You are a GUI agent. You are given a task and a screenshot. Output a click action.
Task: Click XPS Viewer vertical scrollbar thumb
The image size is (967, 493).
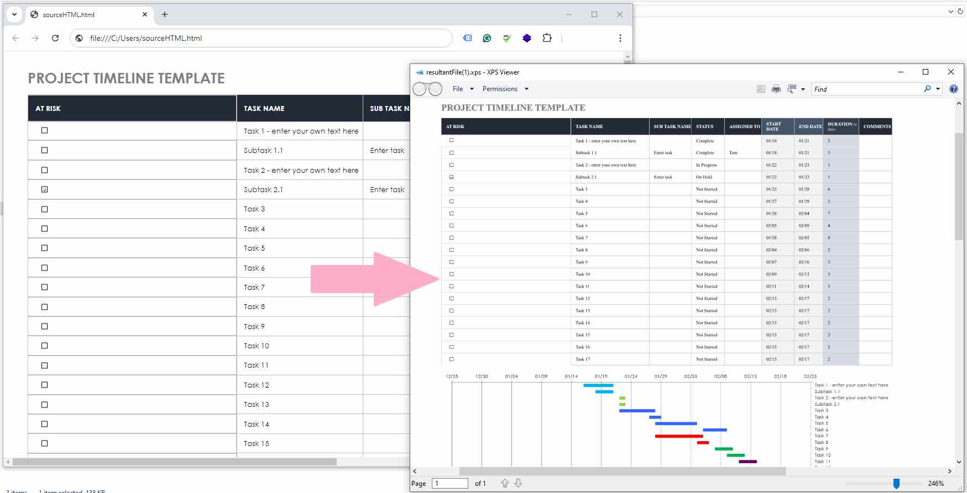click(x=959, y=187)
